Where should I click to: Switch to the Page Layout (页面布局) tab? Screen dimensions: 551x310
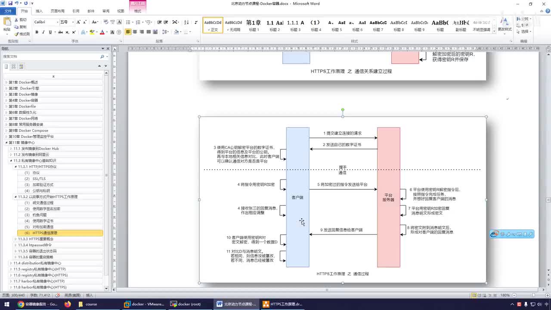click(57, 11)
